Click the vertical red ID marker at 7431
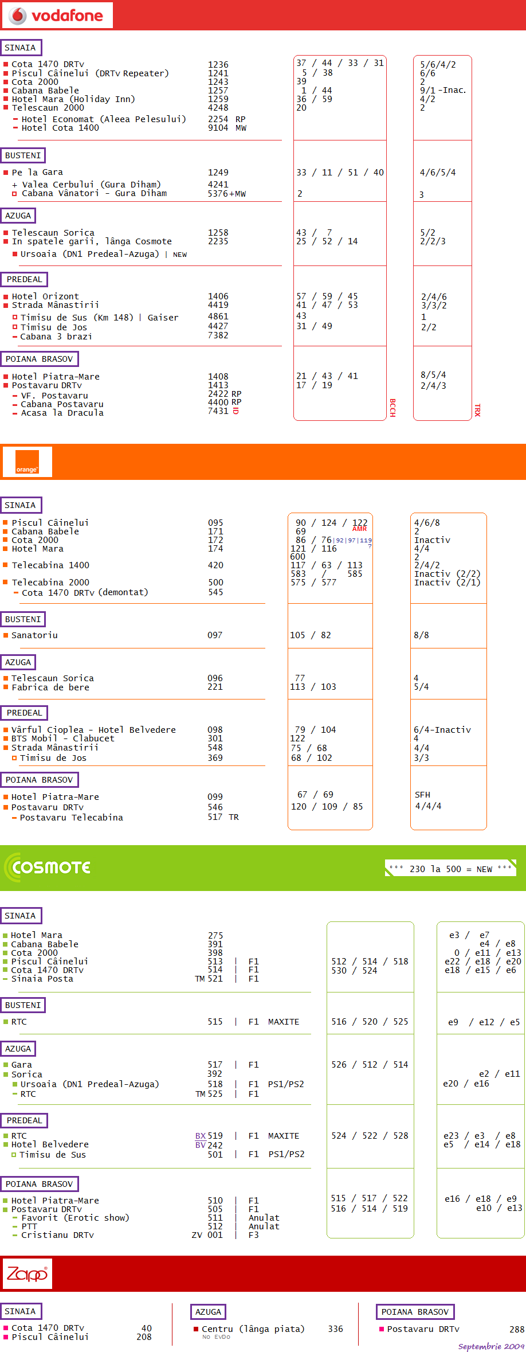The image size is (526, 1352). click(x=235, y=411)
